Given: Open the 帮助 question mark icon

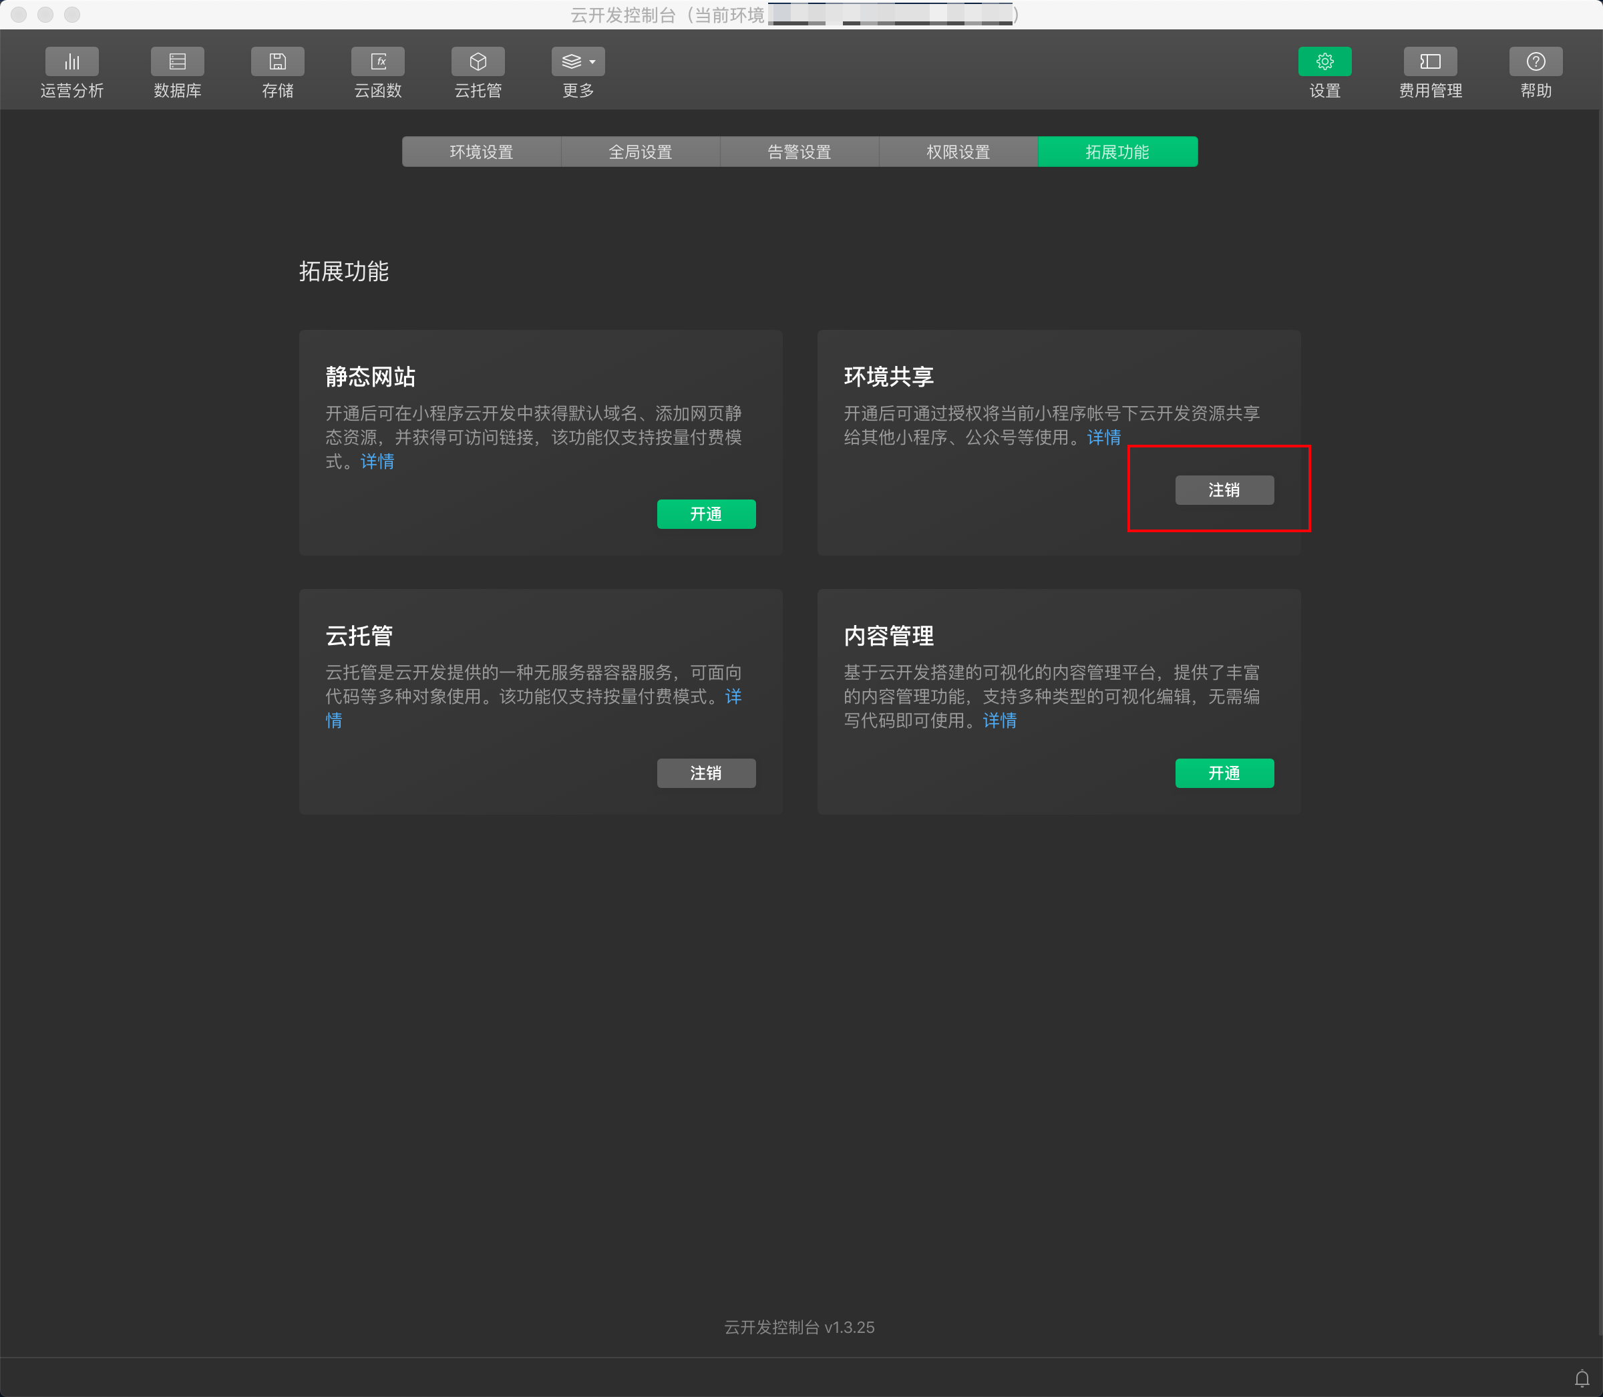Looking at the screenshot, I should [1535, 61].
